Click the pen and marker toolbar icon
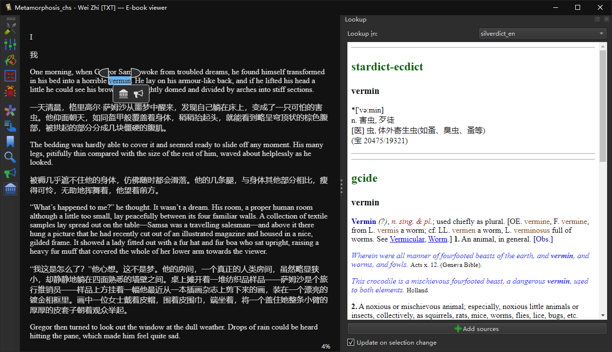Image resolution: width=612 pixels, height=352 pixels. click(10, 29)
